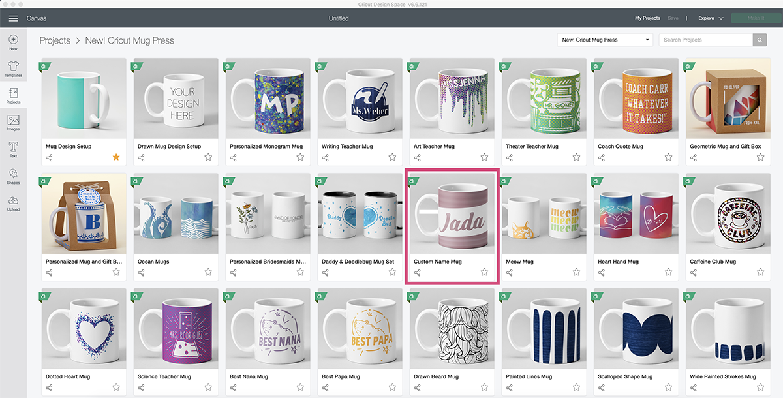Share the Geometric Mug and Gift Box project

pos(693,157)
